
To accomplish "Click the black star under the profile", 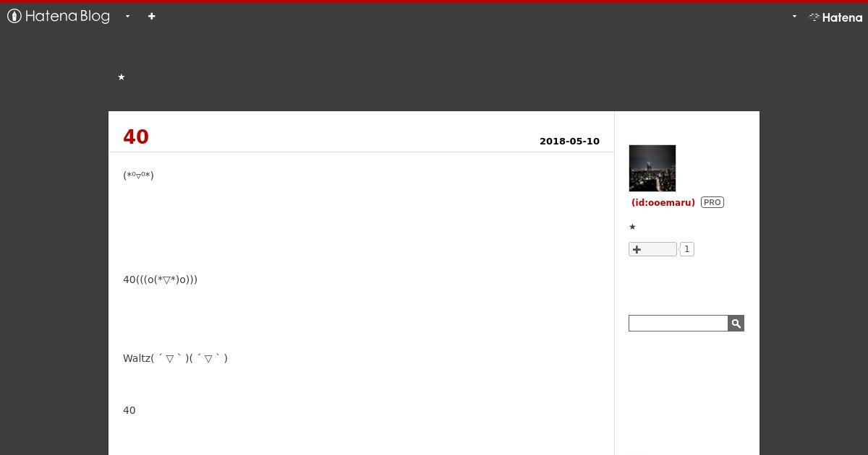I will click(x=632, y=227).
